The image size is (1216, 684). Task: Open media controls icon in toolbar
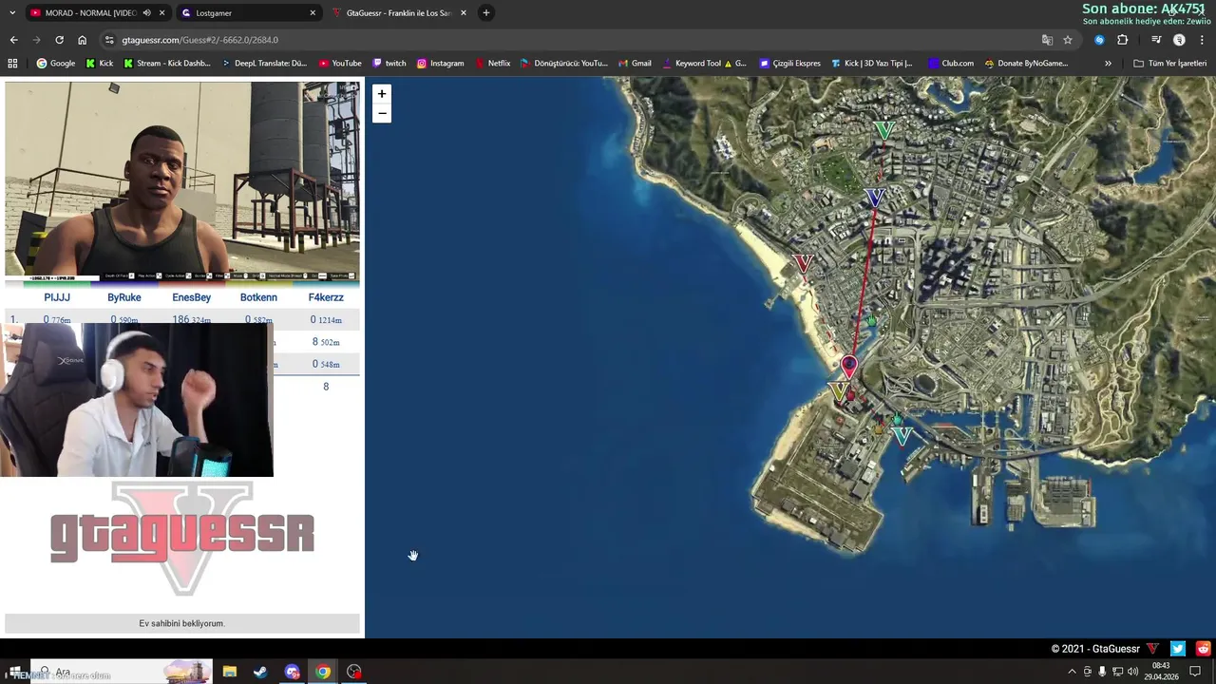coord(1156,40)
